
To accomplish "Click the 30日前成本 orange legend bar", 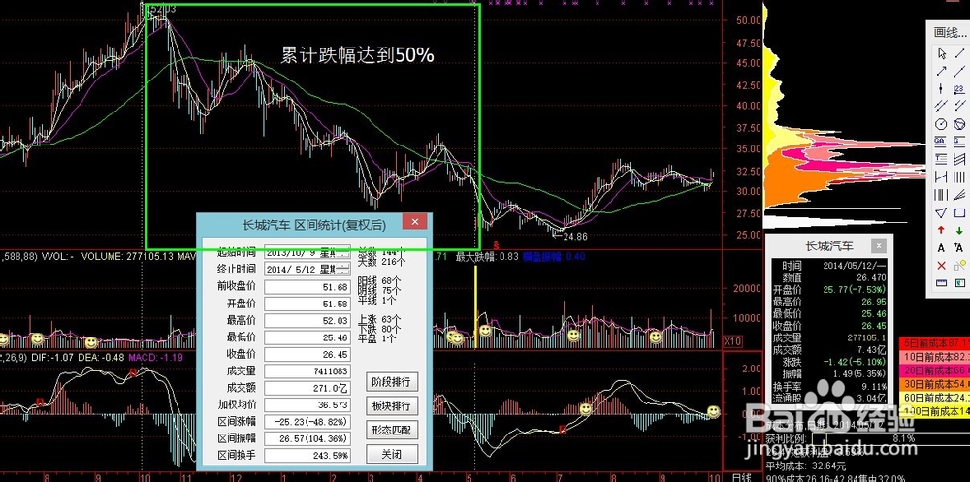I will pyautogui.click(x=935, y=384).
